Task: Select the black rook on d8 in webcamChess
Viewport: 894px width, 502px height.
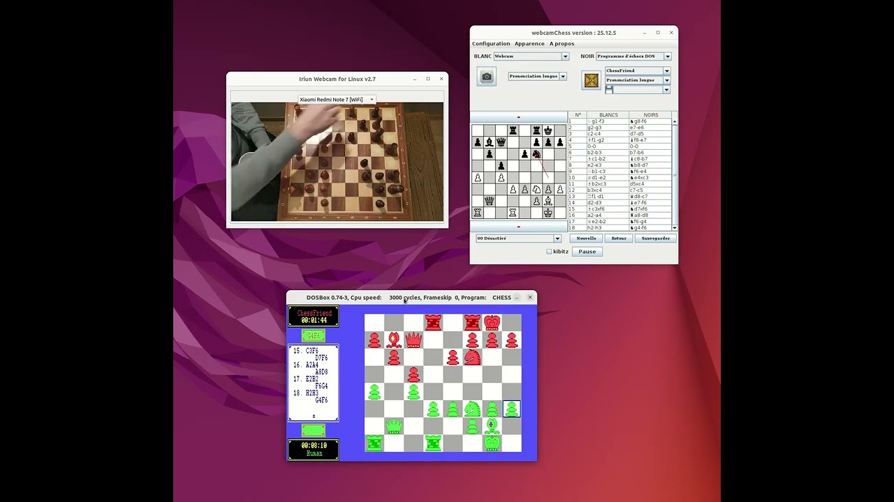Action: tap(513, 130)
